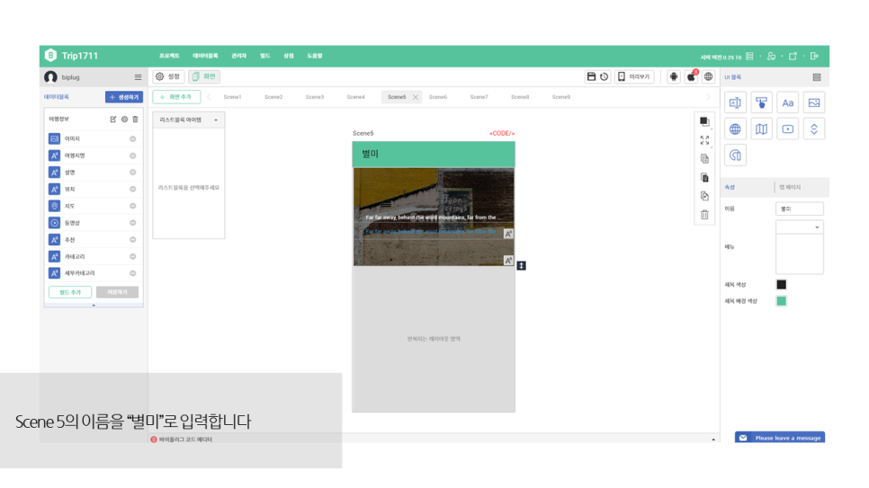The image size is (869, 488).
Task: Click the user chat icon in the header
Action: pos(771,56)
